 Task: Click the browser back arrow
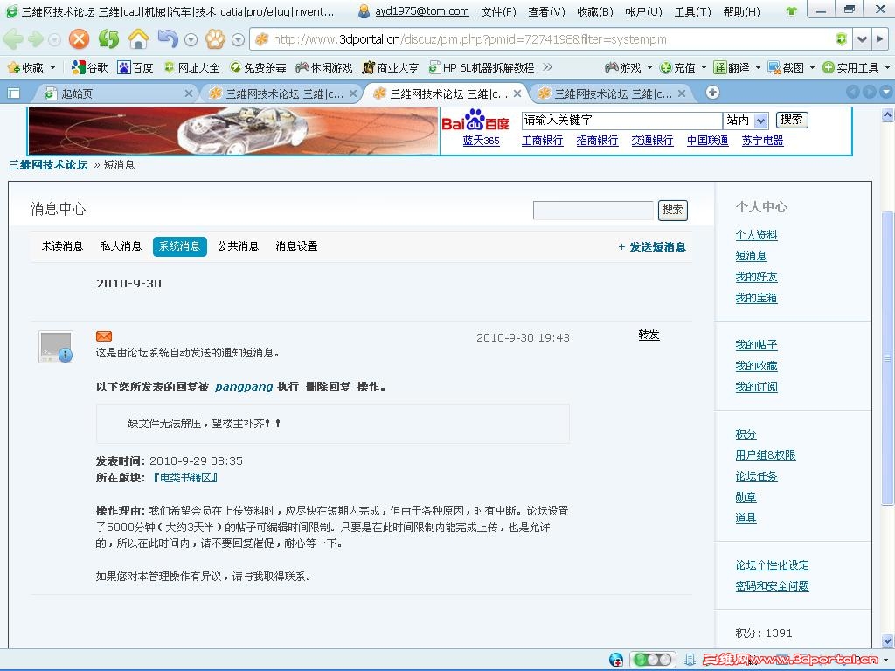tap(12, 39)
